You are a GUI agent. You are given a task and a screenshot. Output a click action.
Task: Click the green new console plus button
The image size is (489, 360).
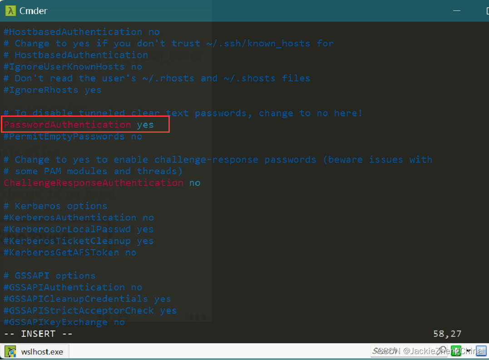pos(456,351)
